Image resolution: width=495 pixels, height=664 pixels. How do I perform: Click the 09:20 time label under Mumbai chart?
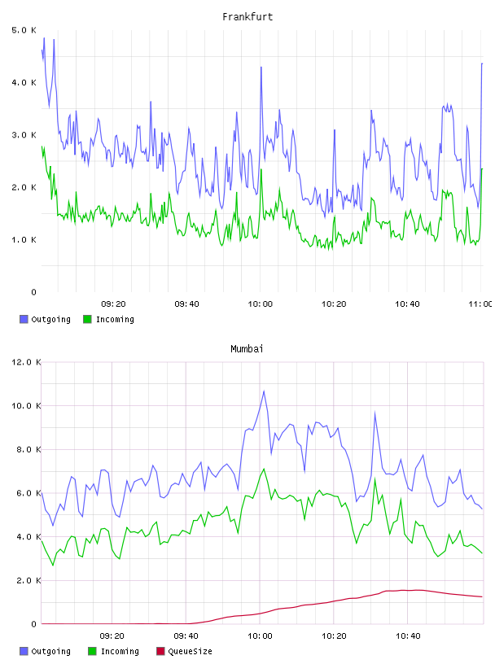click(x=112, y=636)
